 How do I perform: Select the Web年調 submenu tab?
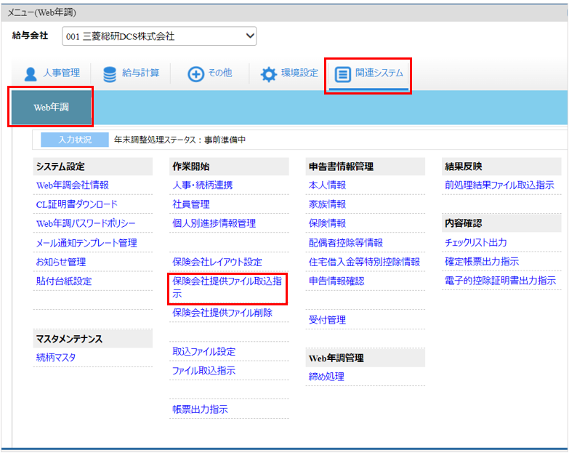[x=51, y=107]
